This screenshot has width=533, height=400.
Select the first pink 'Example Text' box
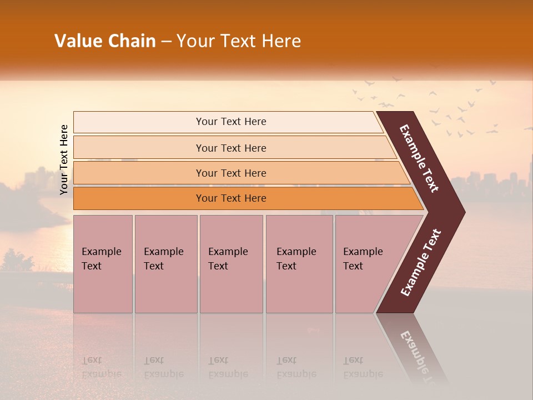(x=103, y=264)
